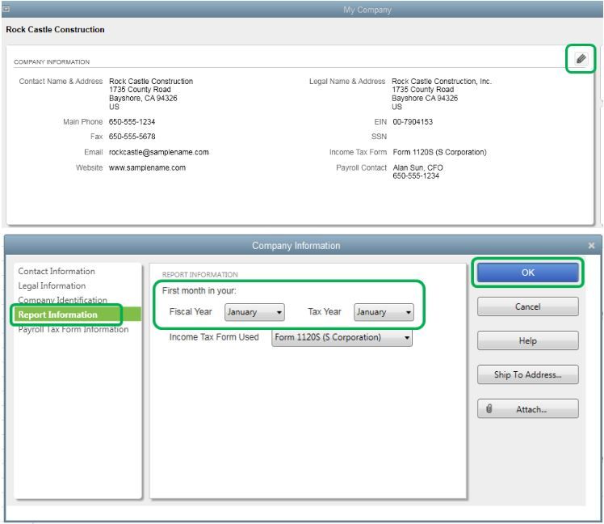
Task: Click the Tax Year label
Action: (x=325, y=311)
